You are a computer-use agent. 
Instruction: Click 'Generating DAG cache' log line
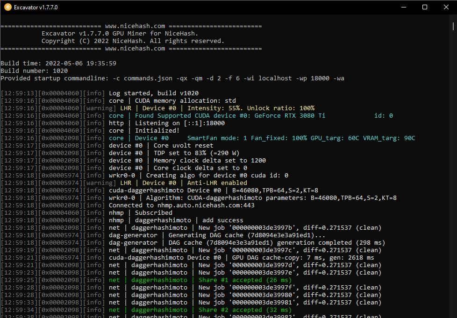[163, 235]
